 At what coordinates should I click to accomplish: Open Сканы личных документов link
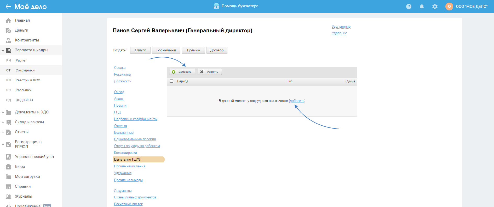pyautogui.click(x=135, y=197)
